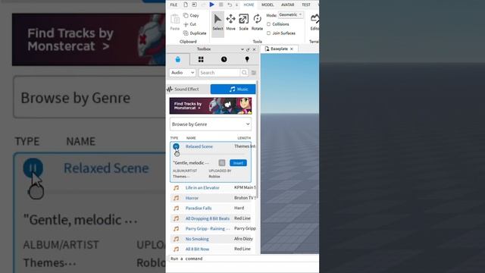Open the Paradise Falls track title

point(199,208)
